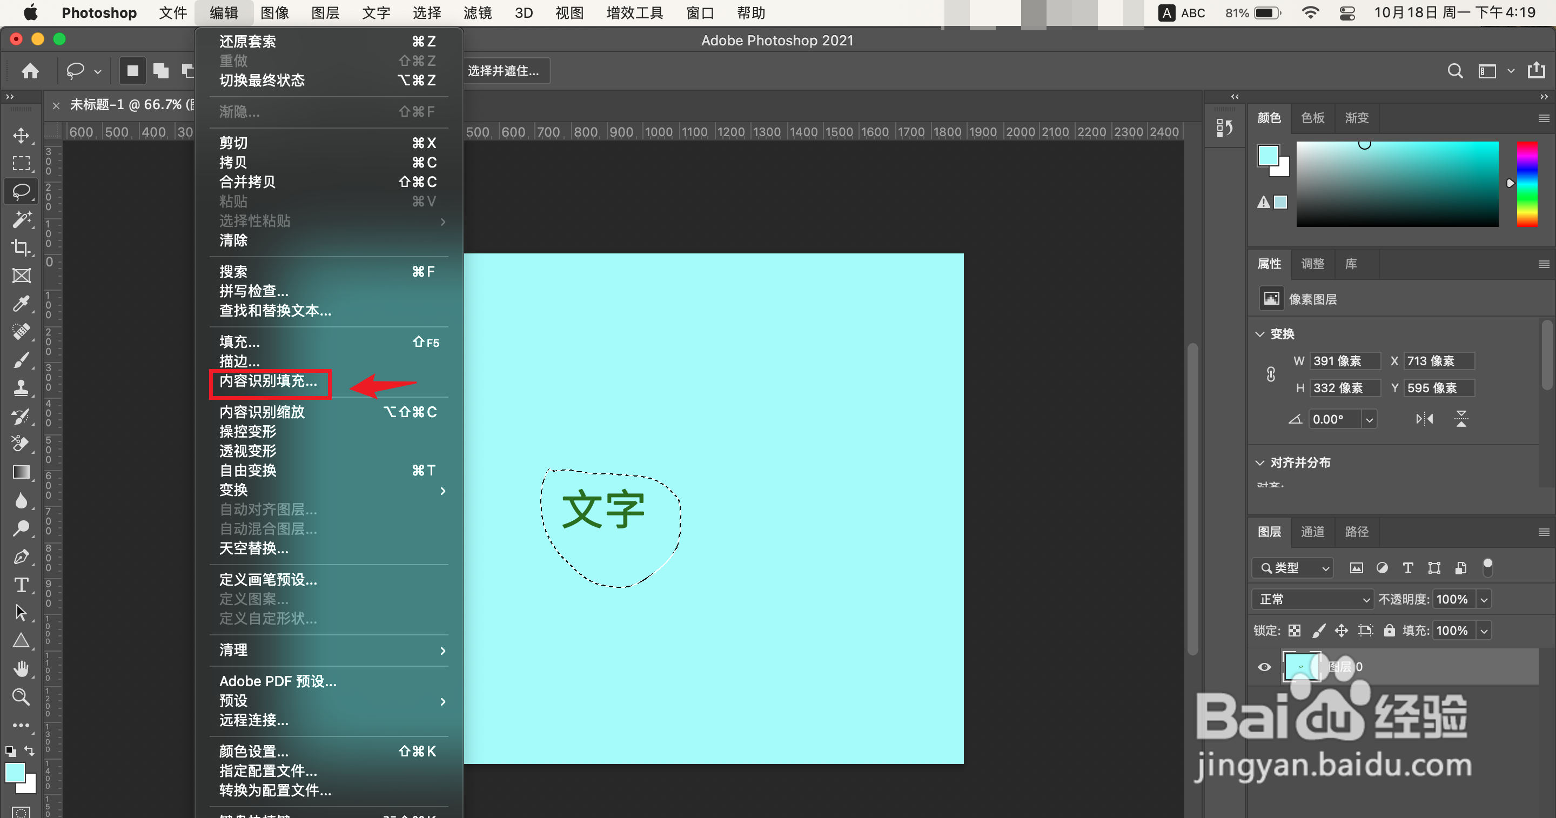Choose 内容识别填充... from the menu
This screenshot has width=1556, height=818.
268,381
